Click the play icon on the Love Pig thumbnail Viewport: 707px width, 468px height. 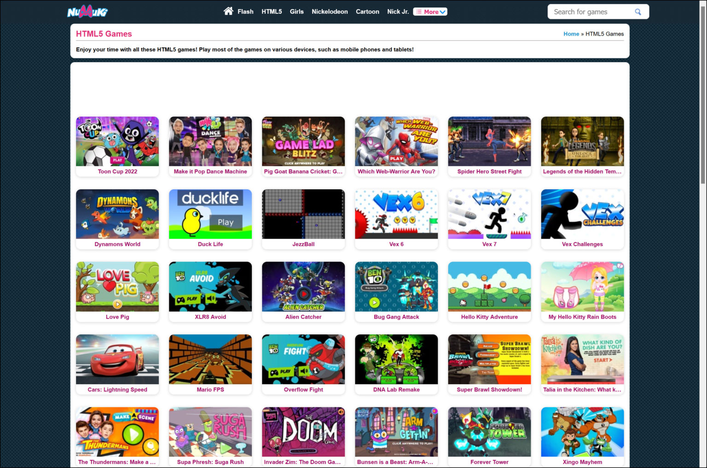[117, 303]
